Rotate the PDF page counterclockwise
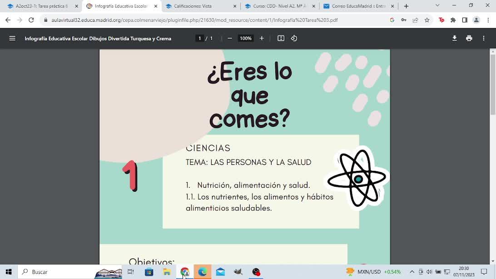Screen dimensions: 496x279 click(294, 38)
